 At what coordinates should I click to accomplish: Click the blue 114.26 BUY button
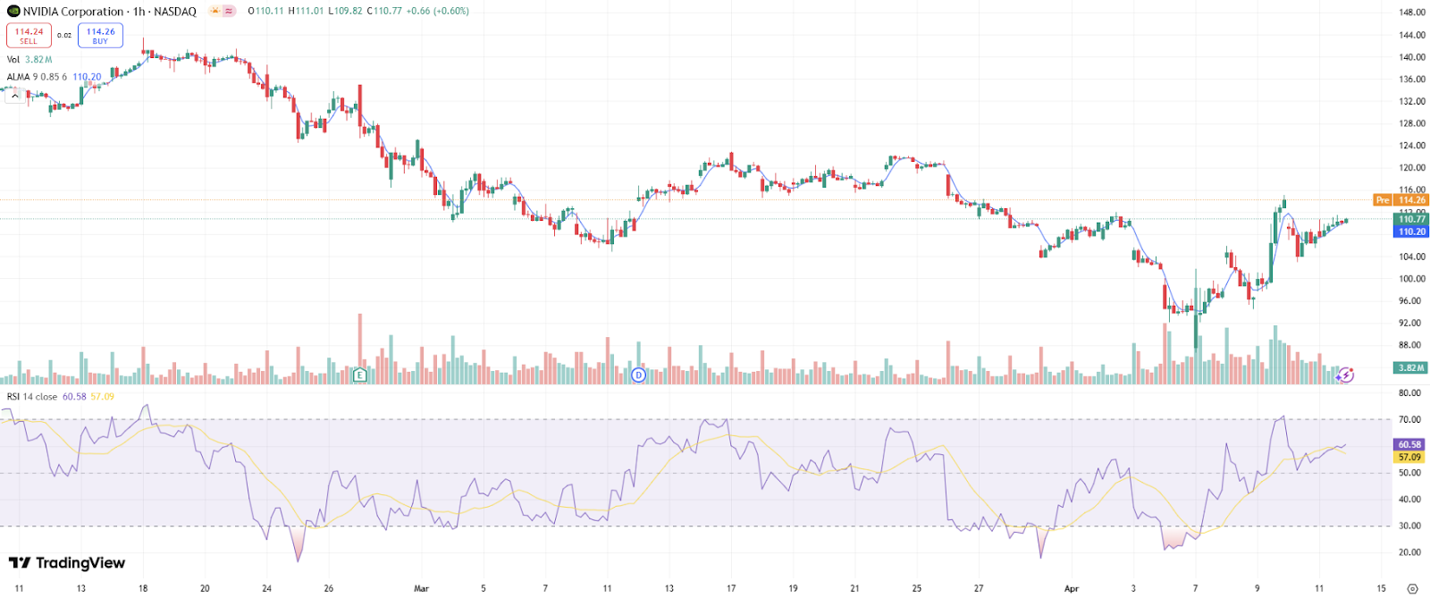tap(100, 36)
